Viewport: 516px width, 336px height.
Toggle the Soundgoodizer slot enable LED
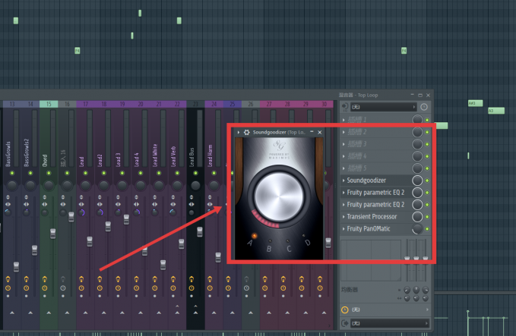pyautogui.click(x=427, y=181)
